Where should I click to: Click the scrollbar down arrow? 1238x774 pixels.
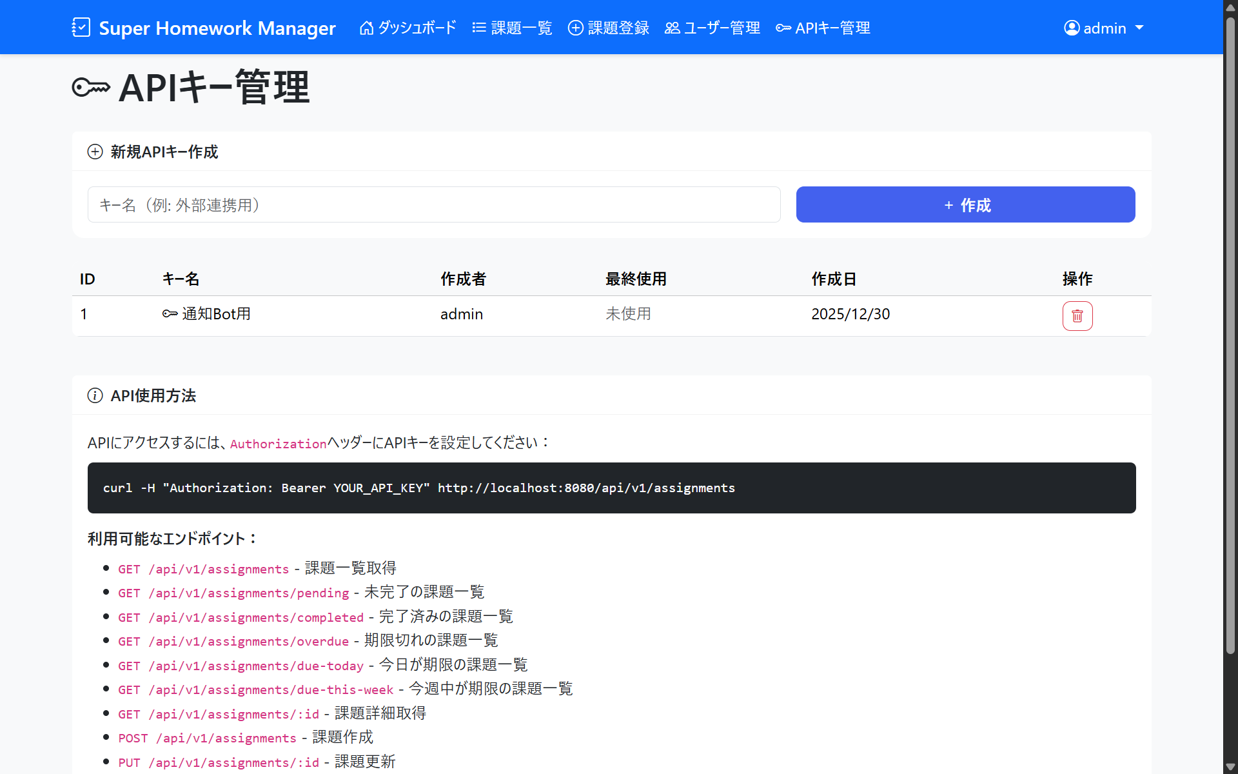(1230, 766)
